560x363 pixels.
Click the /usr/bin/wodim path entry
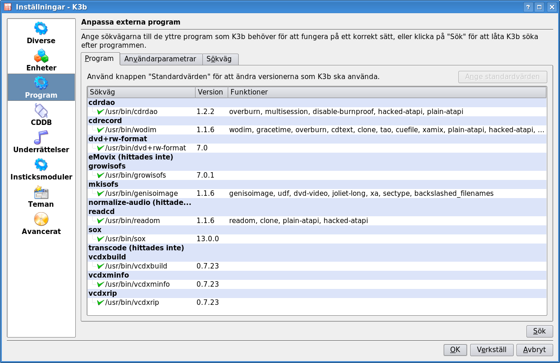click(131, 129)
